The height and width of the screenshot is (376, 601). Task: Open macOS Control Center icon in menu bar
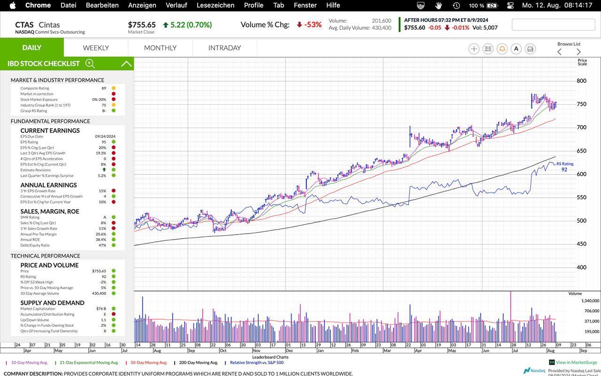510,5
